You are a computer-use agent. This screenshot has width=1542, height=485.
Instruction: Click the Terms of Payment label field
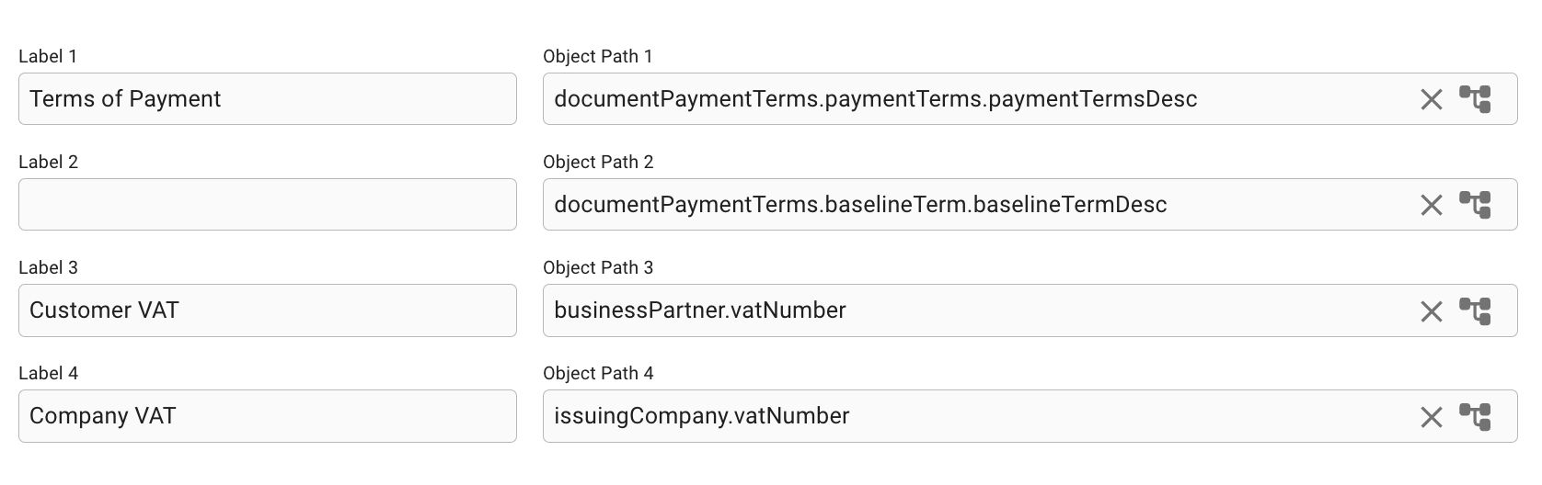coord(267,99)
